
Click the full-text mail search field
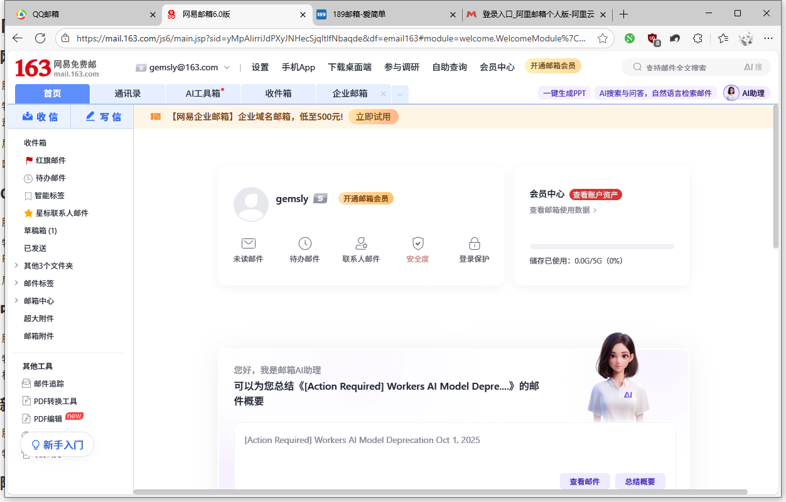tap(687, 67)
